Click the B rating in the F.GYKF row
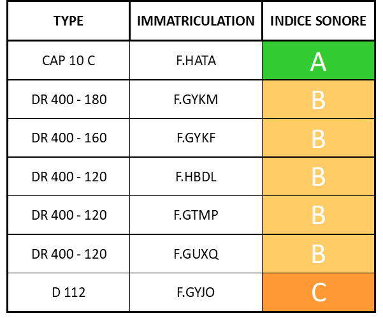Viewport: 383px width, 318px height. tap(318, 138)
